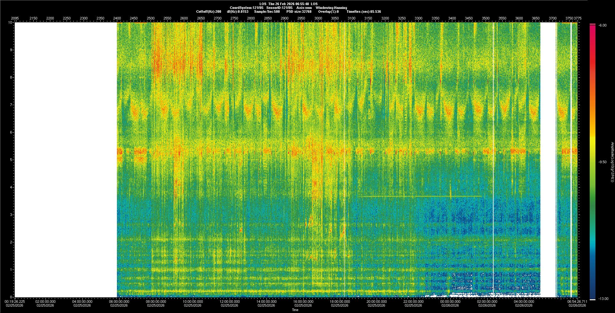Click the start time 00:19:26.225 label
Viewport: 615px width, 313px height.
pos(15,302)
